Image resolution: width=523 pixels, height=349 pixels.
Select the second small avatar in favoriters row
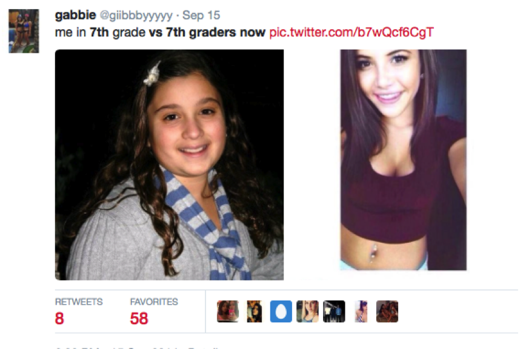[x=255, y=311]
